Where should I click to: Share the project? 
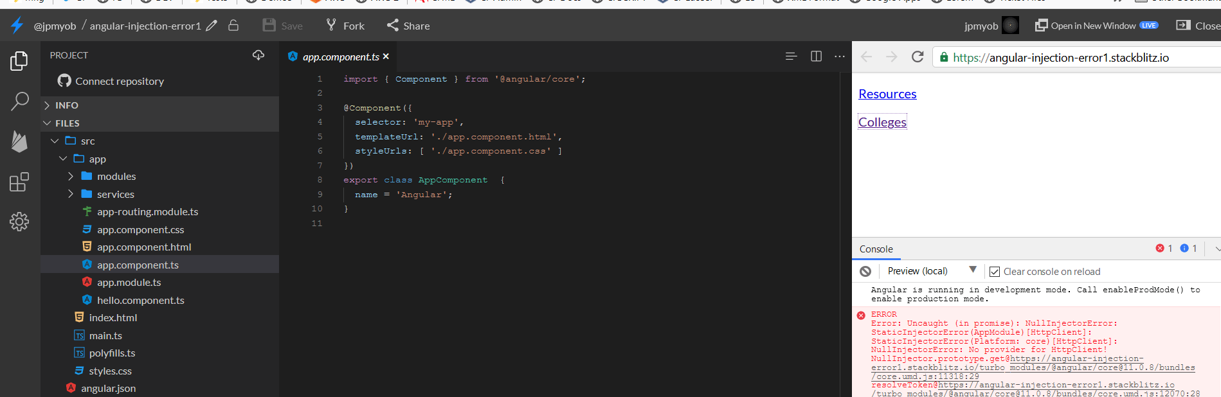coord(408,26)
